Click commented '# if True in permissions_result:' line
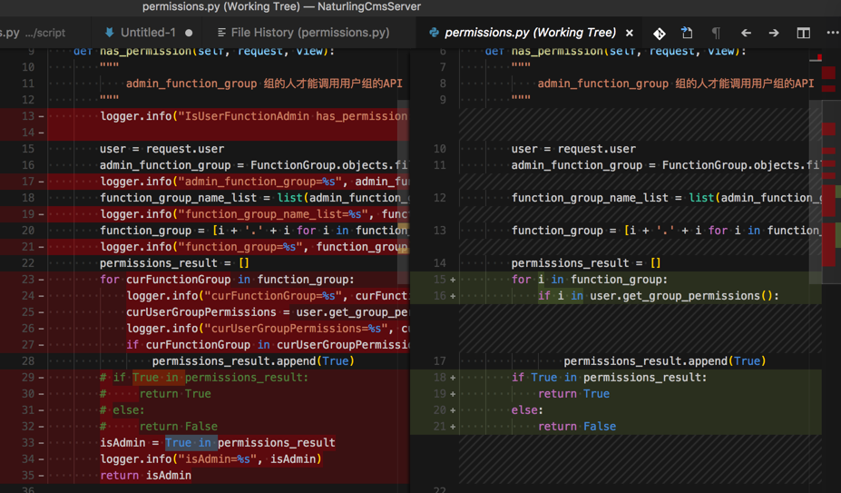Screen dimensions: 841x493 [204, 378]
